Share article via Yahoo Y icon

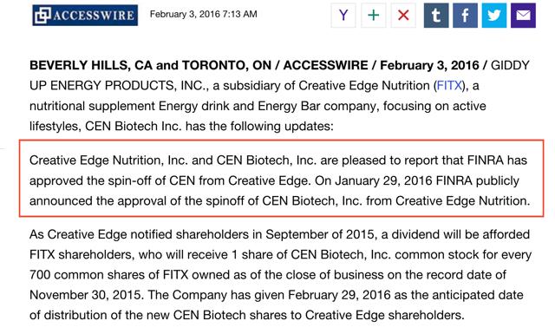[x=343, y=16]
